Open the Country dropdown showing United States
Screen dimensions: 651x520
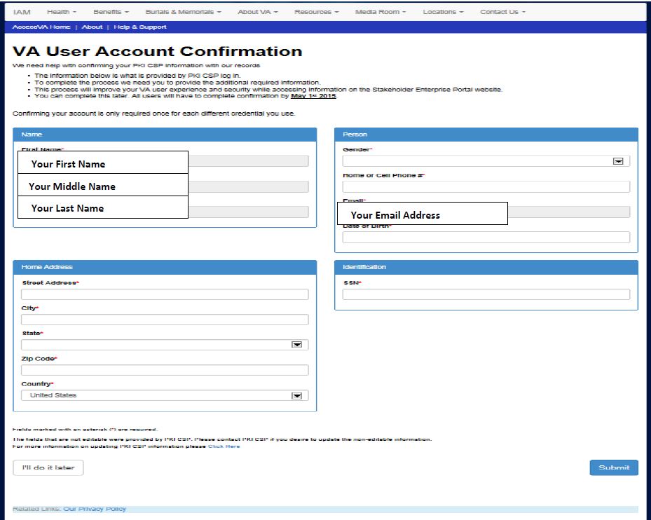coord(165,395)
